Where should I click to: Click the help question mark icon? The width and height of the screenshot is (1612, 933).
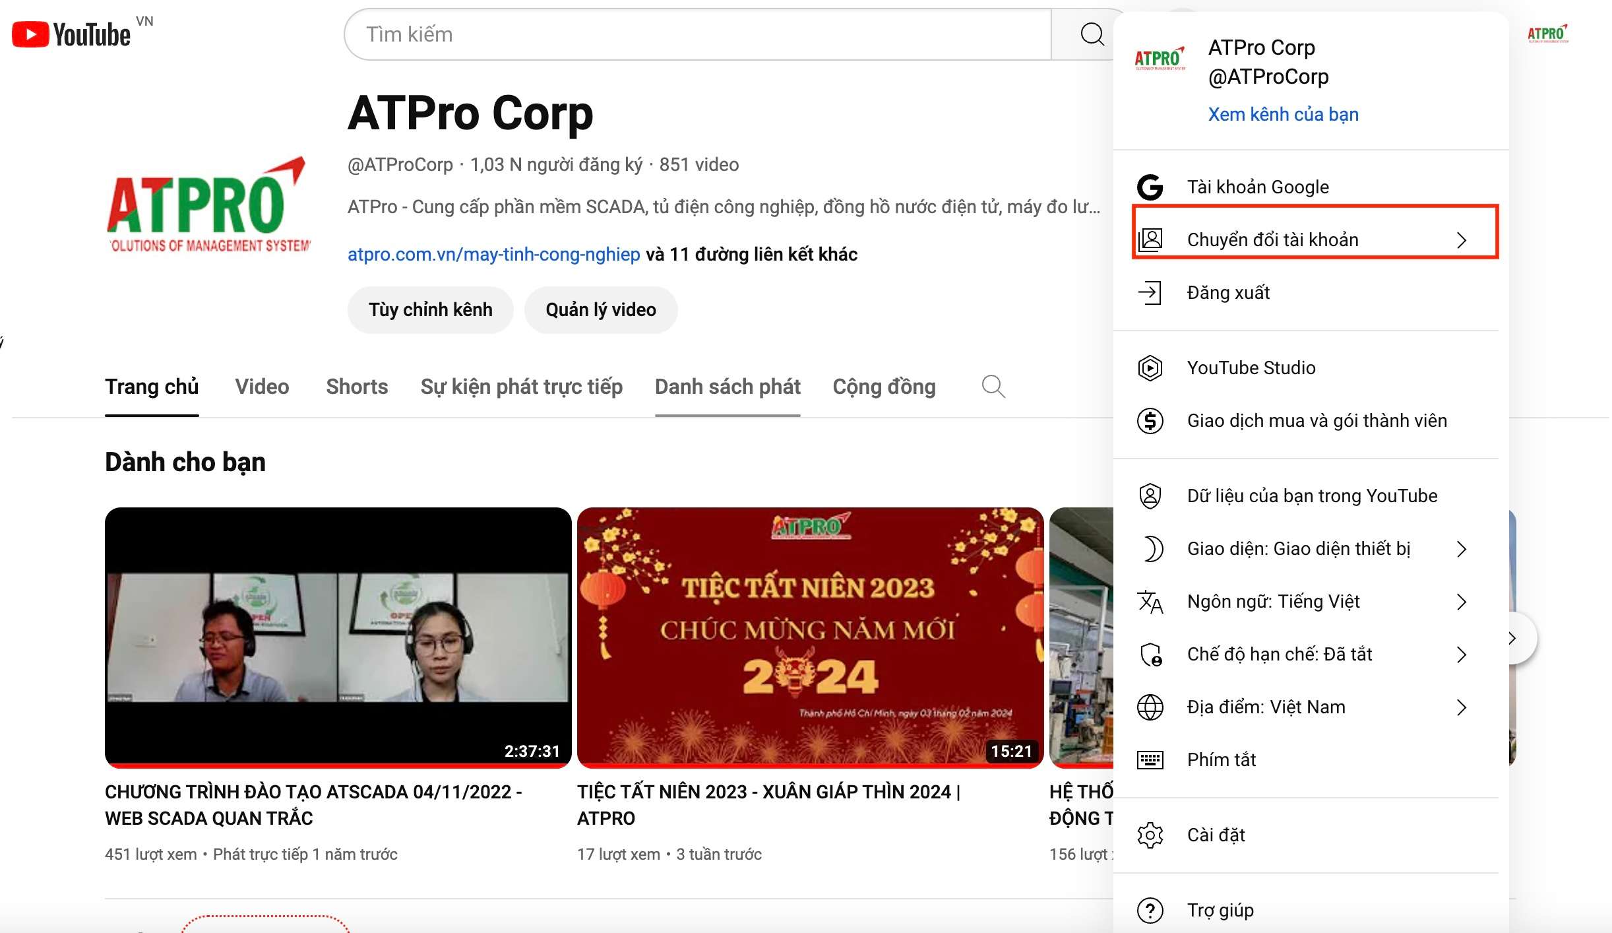[x=1150, y=910]
